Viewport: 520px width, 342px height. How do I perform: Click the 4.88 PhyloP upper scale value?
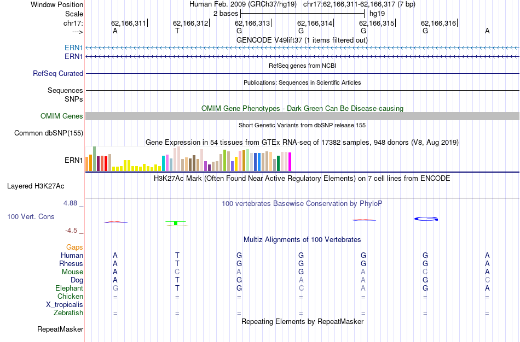coord(70,203)
